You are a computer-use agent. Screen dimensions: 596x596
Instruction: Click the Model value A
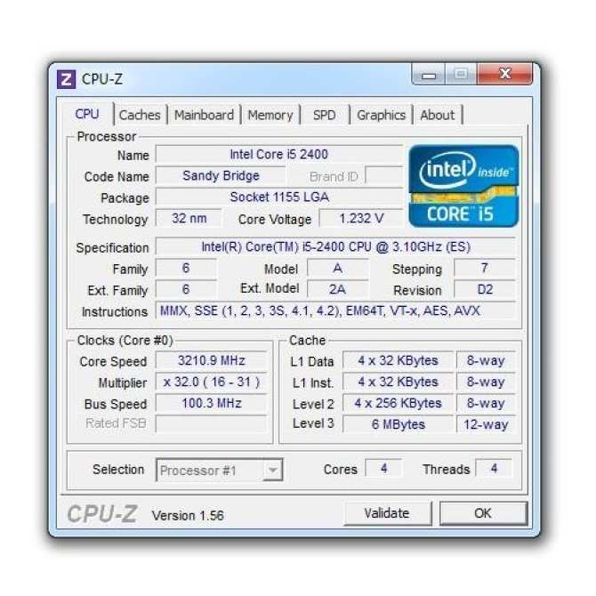pos(337,269)
